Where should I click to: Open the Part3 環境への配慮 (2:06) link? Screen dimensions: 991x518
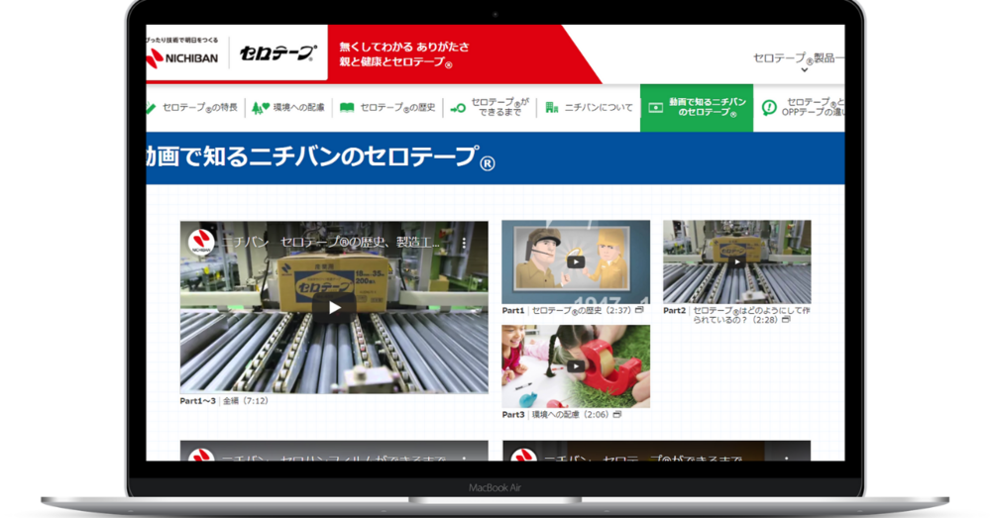[x=561, y=415]
